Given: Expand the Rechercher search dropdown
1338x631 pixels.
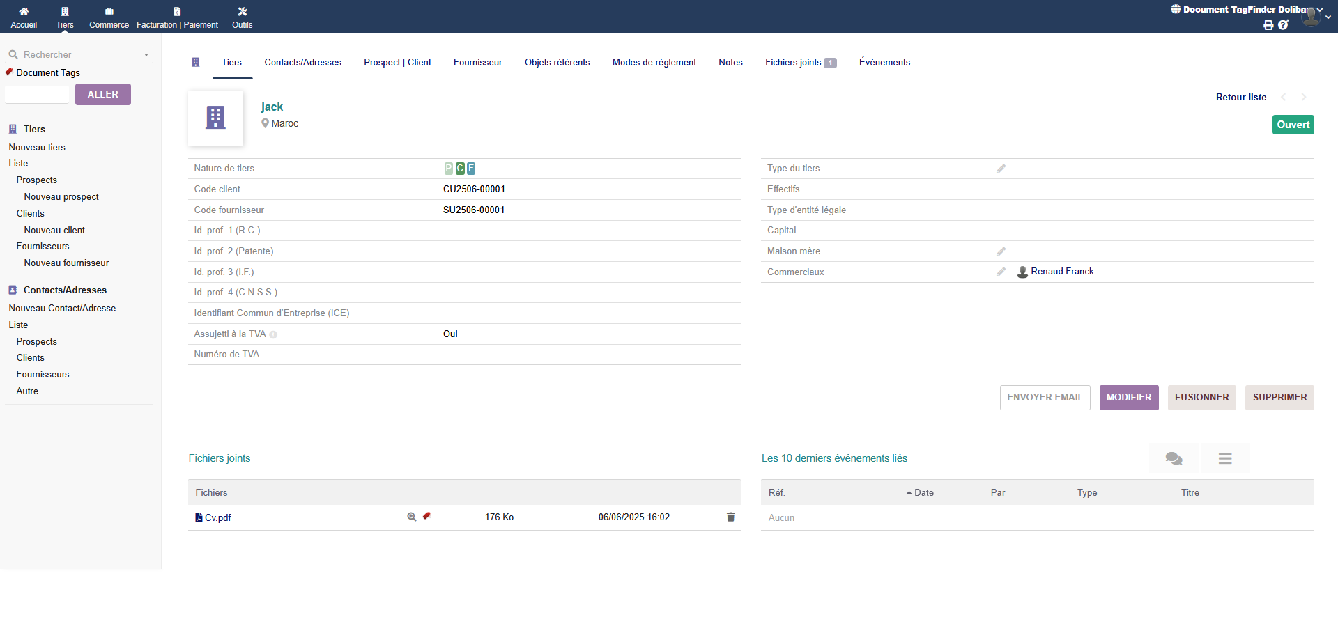Looking at the screenshot, I should click(x=146, y=55).
